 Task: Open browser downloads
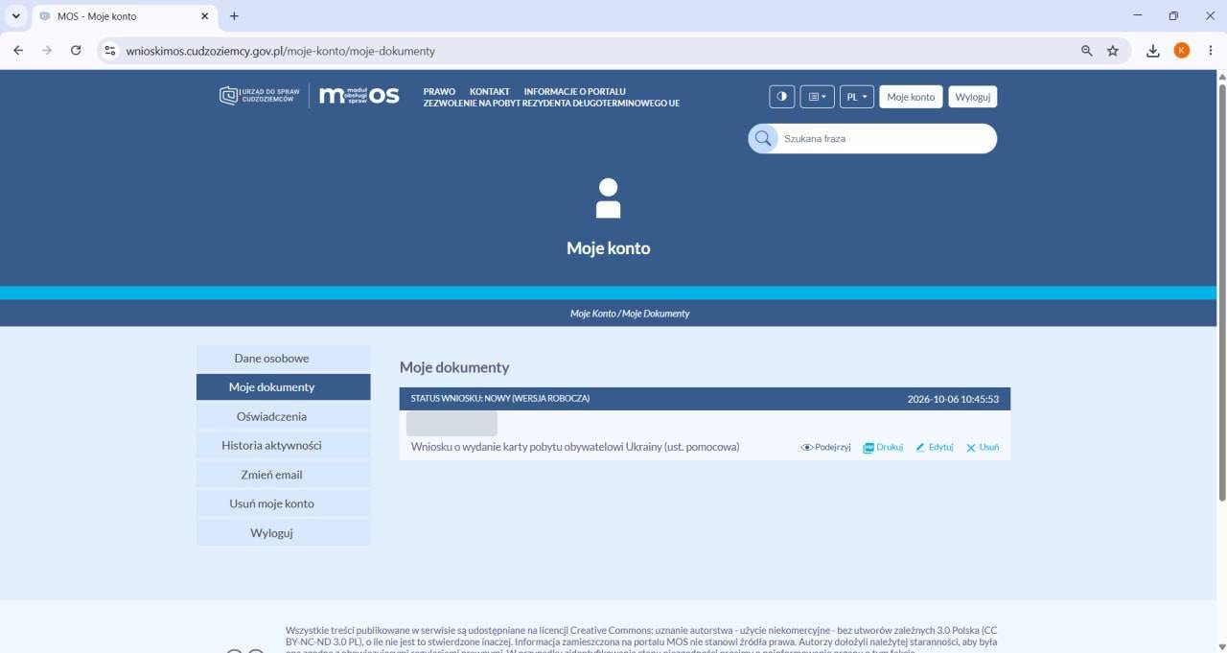click(x=1153, y=51)
